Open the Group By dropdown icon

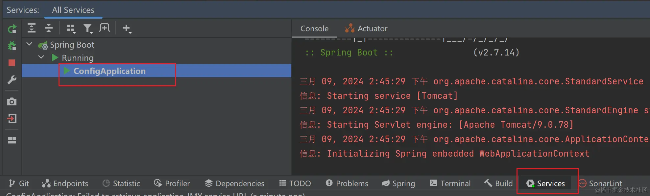(71, 29)
